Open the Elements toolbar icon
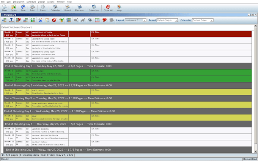Screen dimensions: 258x161 click(80, 8)
